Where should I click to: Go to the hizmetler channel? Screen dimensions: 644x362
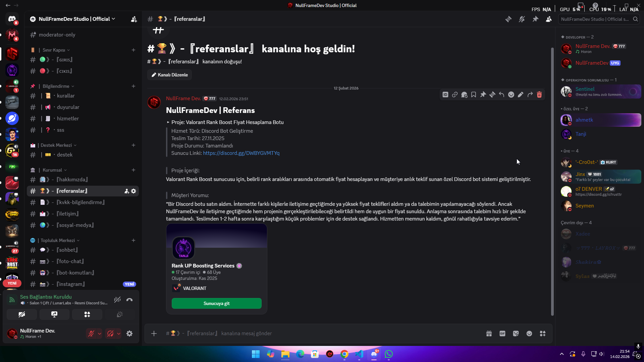click(x=83, y=119)
